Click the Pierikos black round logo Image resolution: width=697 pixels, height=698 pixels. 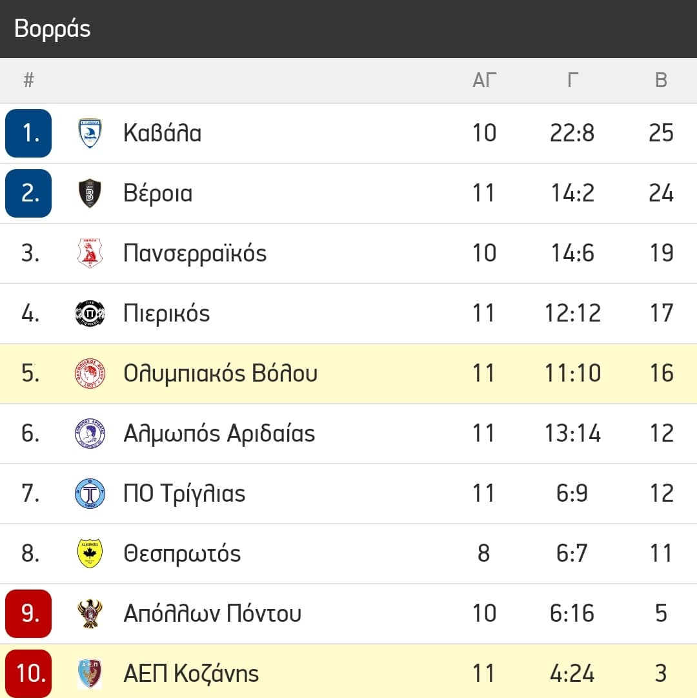pos(90,313)
